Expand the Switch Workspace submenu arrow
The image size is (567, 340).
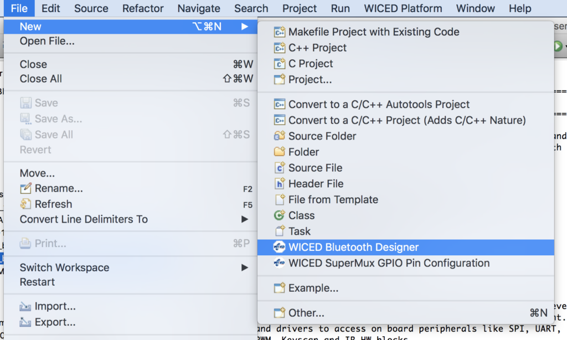pyautogui.click(x=245, y=267)
